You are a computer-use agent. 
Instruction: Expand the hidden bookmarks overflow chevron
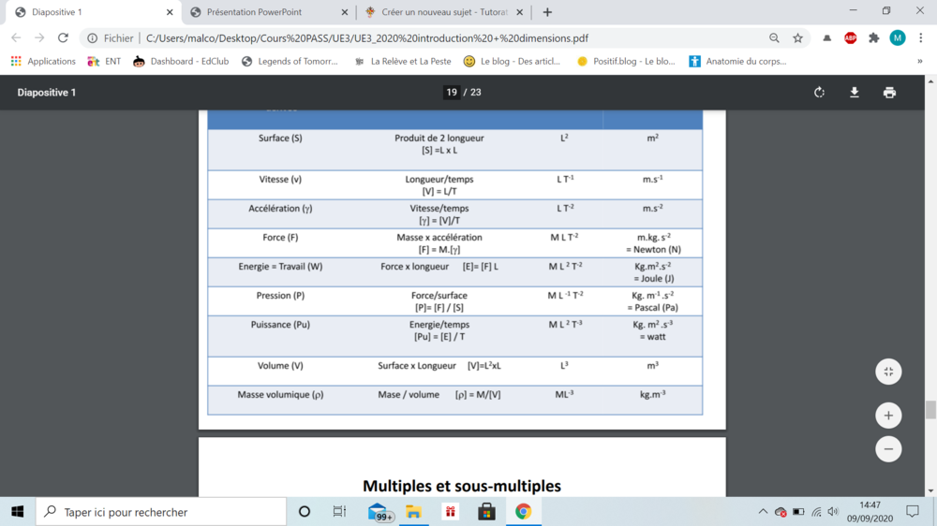coord(919,62)
